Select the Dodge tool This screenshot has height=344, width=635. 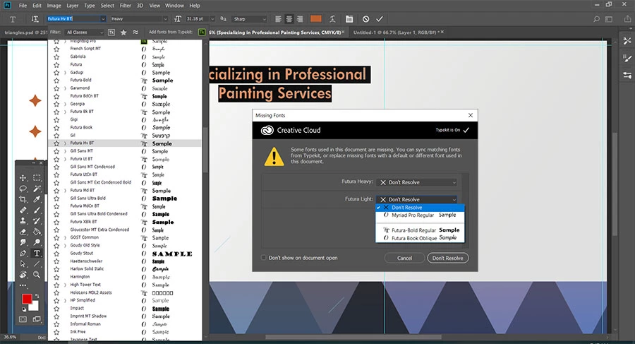pyautogui.click(x=37, y=242)
